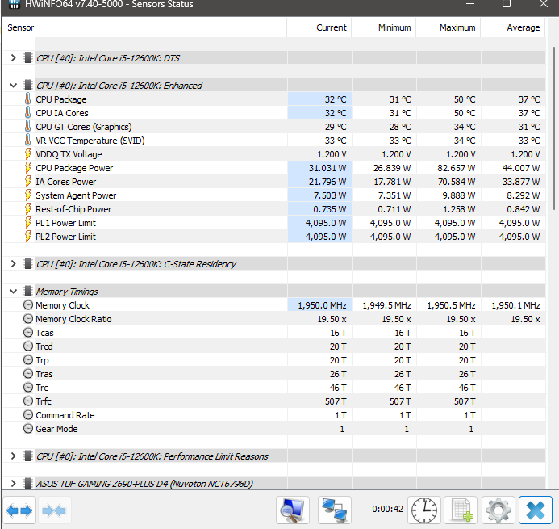Image resolution: width=559 pixels, height=529 pixels.
Task: Click the chip icon beside Memory Timings
Action: (27, 292)
